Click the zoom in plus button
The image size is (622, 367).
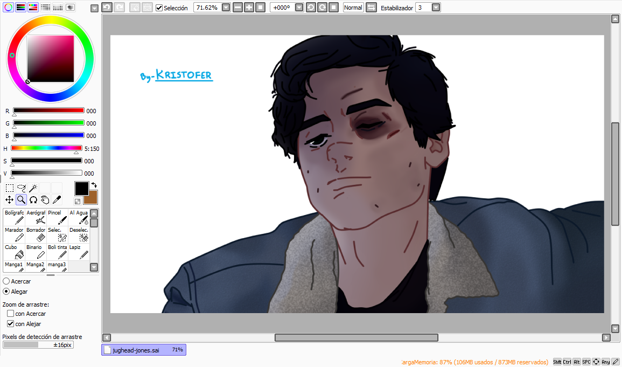(x=249, y=8)
